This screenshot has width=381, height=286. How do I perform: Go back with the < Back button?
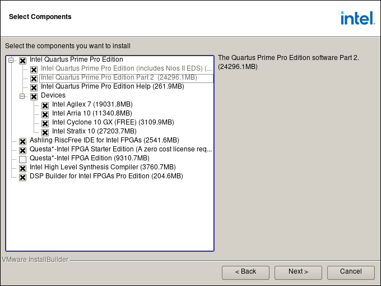pyautogui.click(x=245, y=273)
